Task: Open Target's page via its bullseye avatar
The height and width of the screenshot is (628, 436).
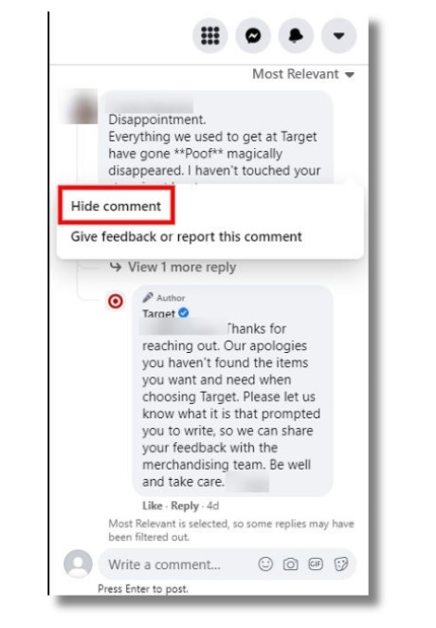Action: click(x=116, y=301)
